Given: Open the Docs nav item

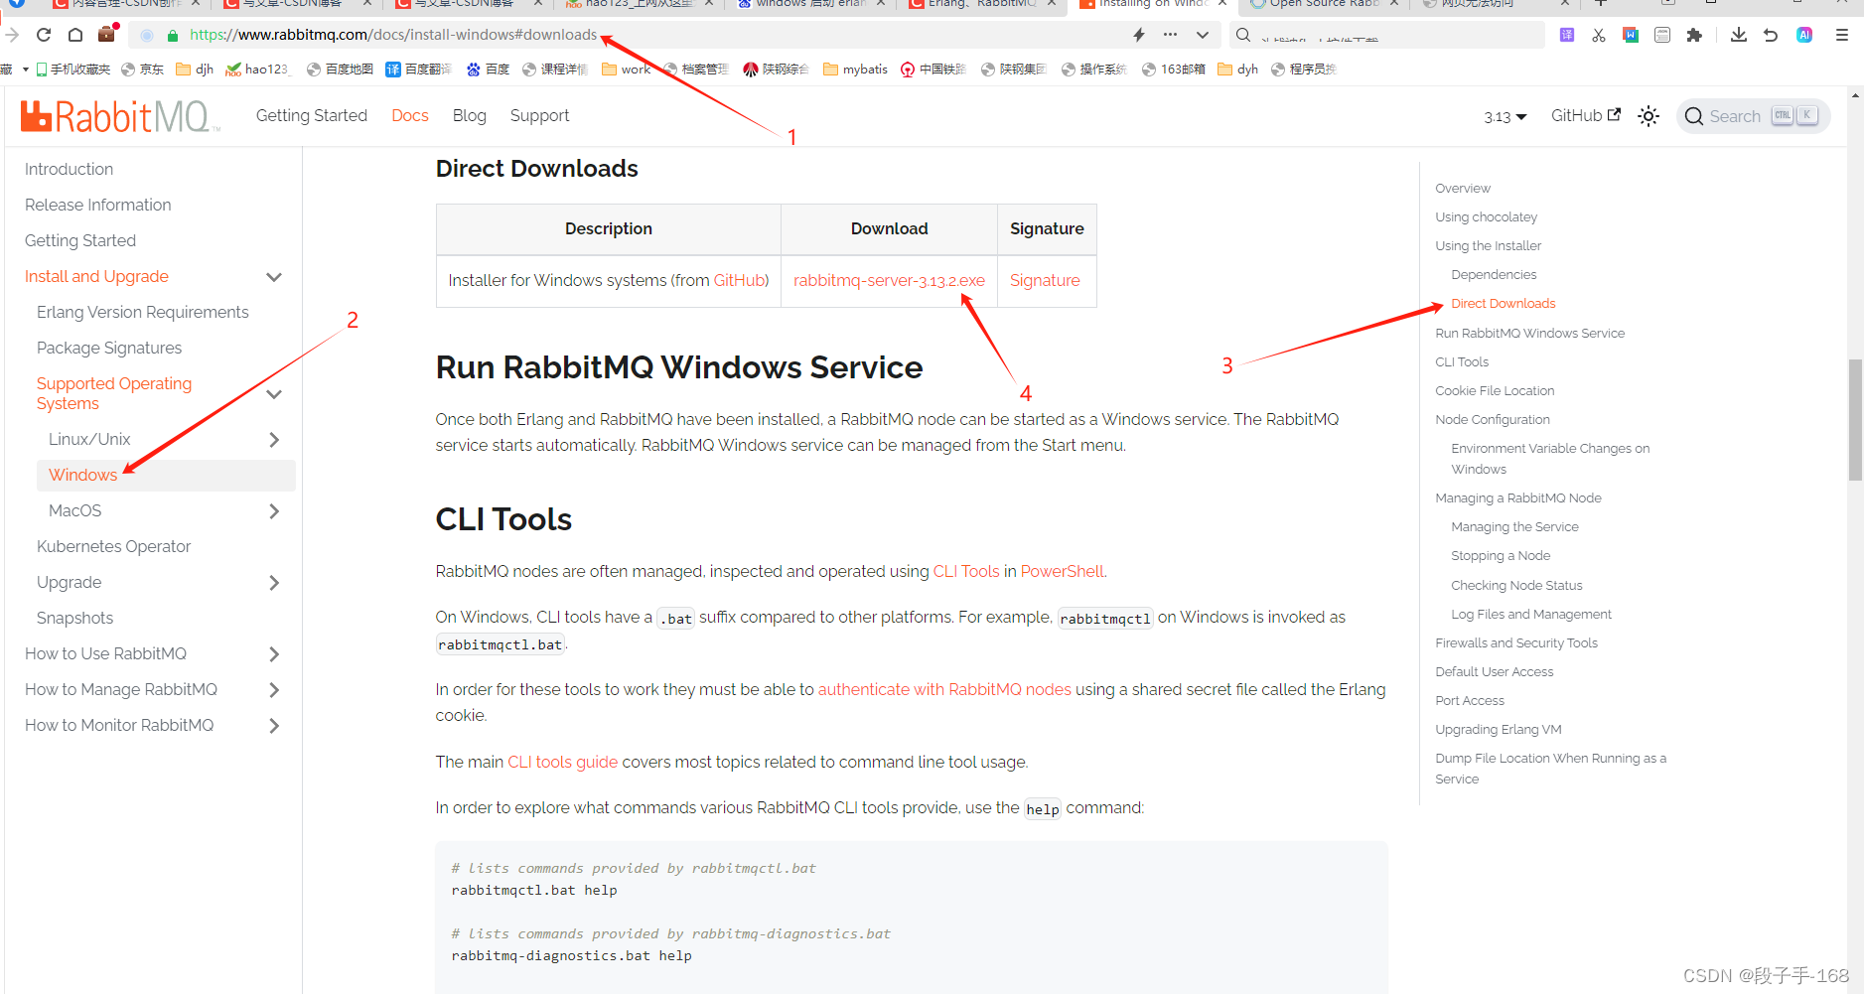Looking at the screenshot, I should point(410,115).
